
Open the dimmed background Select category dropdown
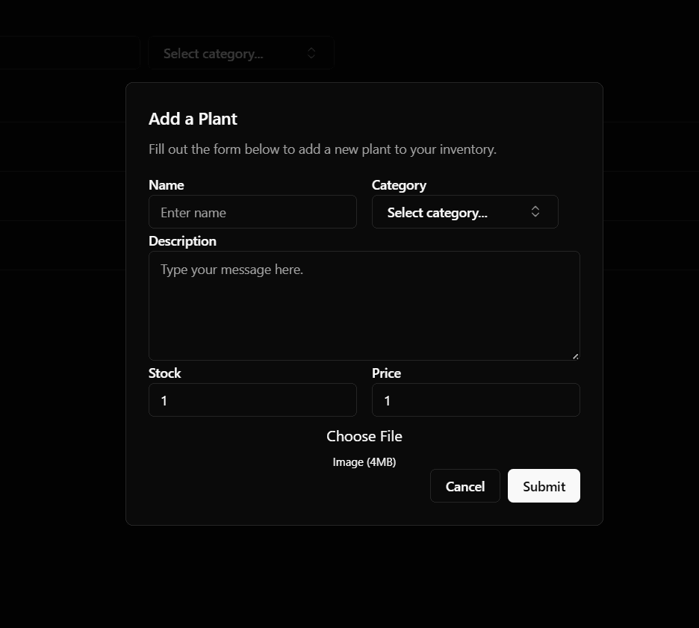coord(240,53)
